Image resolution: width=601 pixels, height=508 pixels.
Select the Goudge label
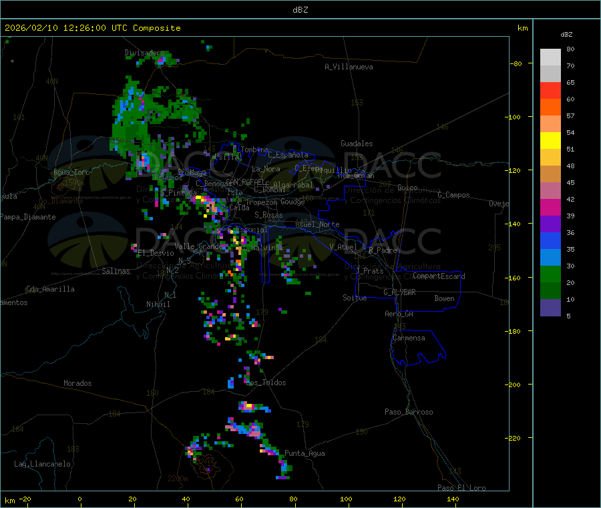click(293, 202)
